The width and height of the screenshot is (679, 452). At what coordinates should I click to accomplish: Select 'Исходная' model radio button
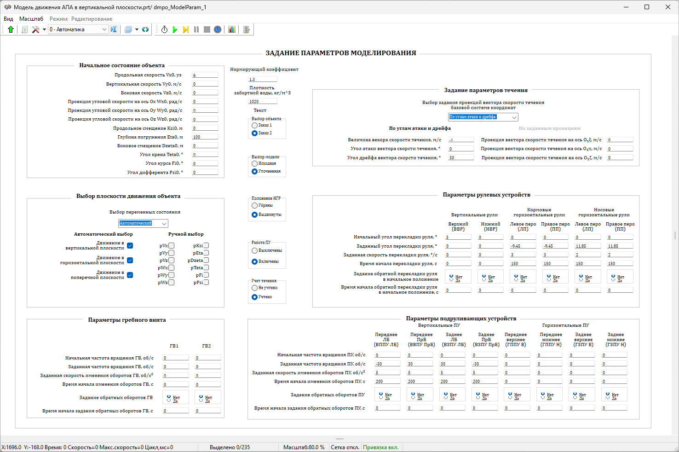pos(255,163)
